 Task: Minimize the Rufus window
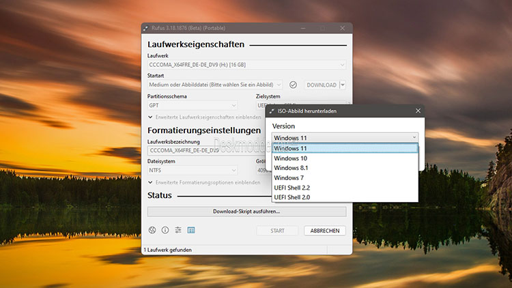303,29
